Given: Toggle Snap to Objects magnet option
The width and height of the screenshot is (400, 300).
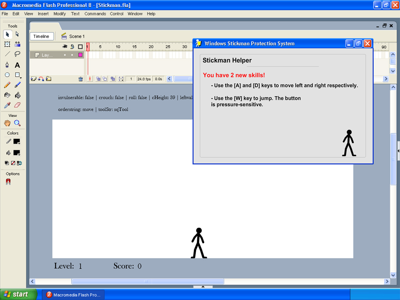Looking at the screenshot, I should [8, 182].
